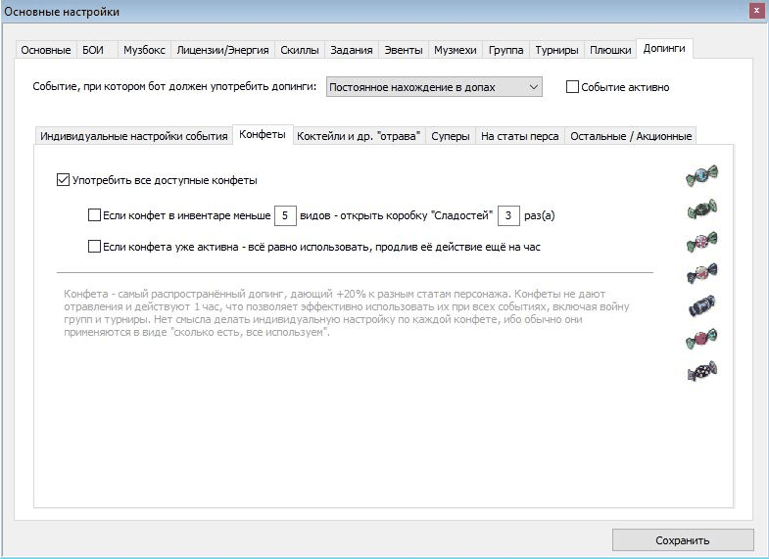769x559 pixels.
Task: Open the 'Скиллы' tab
Action: tap(300, 50)
